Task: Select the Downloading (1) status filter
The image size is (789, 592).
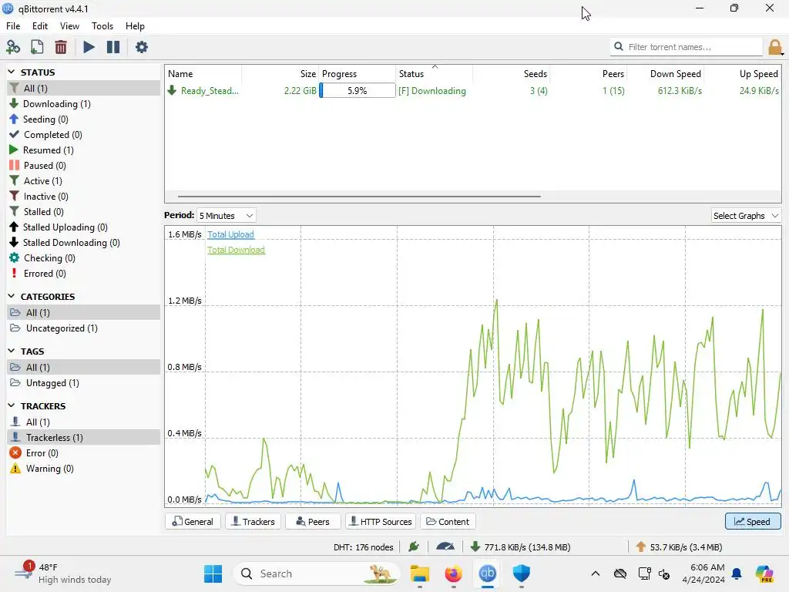Action: point(83,104)
